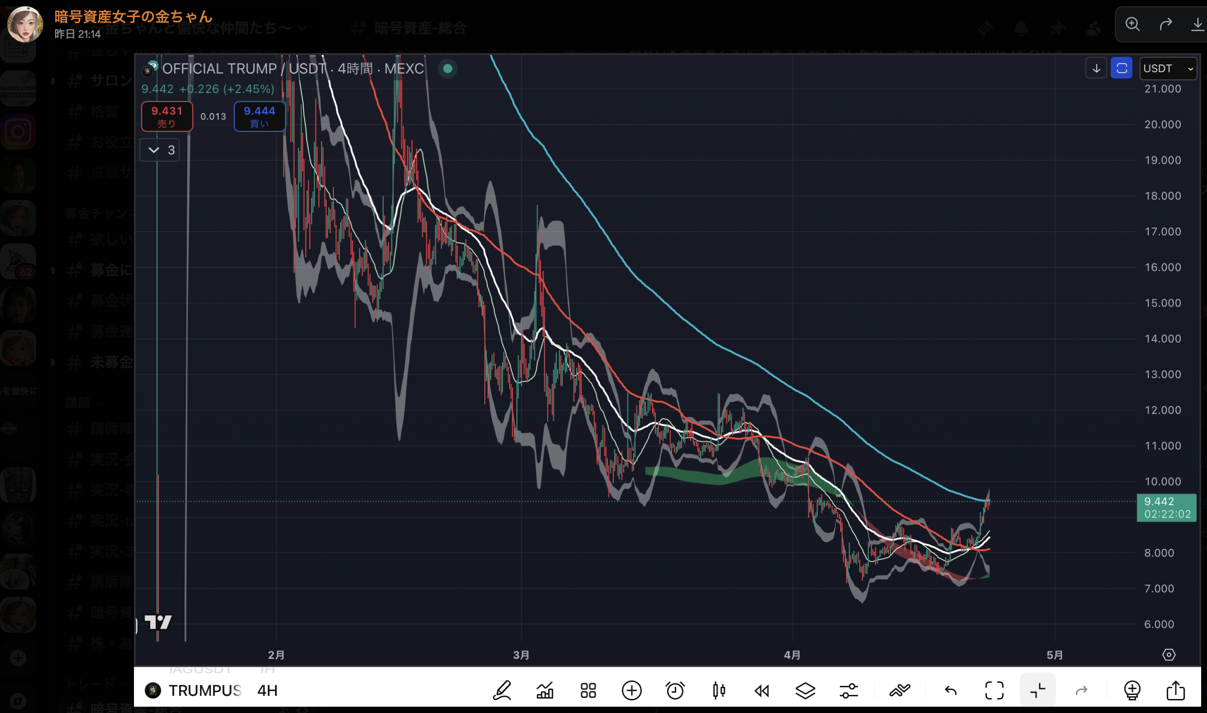
Task: Open the drawing pen tool in toolbar
Action: click(x=502, y=691)
